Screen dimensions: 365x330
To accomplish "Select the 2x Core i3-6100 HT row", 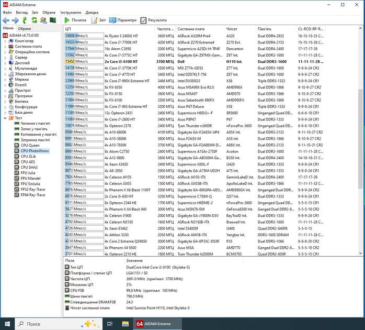I will 195,62.
